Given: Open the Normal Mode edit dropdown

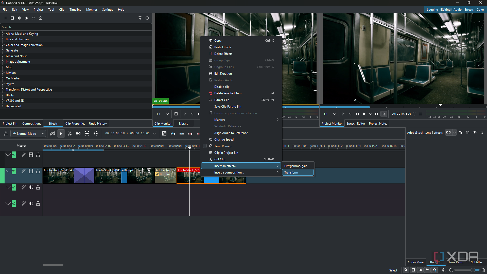Looking at the screenshot, I should point(28,134).
